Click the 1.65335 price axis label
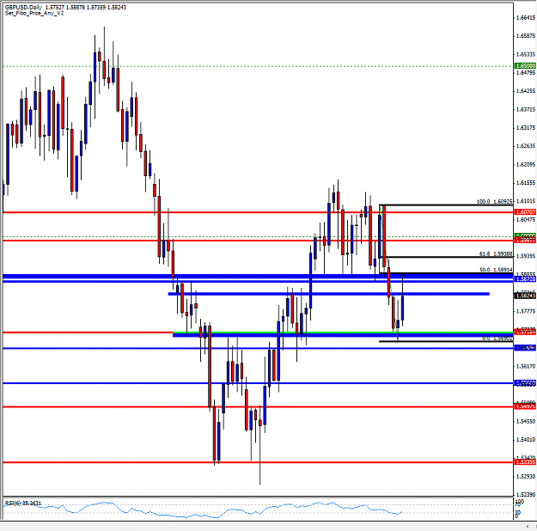Image resolution: width=537 pixels, height=531 pixels. [526, 54]
